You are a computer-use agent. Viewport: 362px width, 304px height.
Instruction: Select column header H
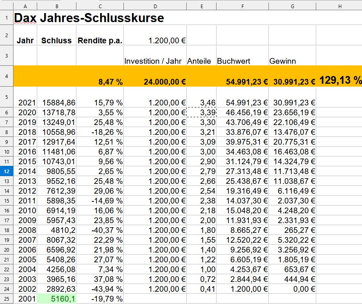pyautogui.click(x=340, y=7)
